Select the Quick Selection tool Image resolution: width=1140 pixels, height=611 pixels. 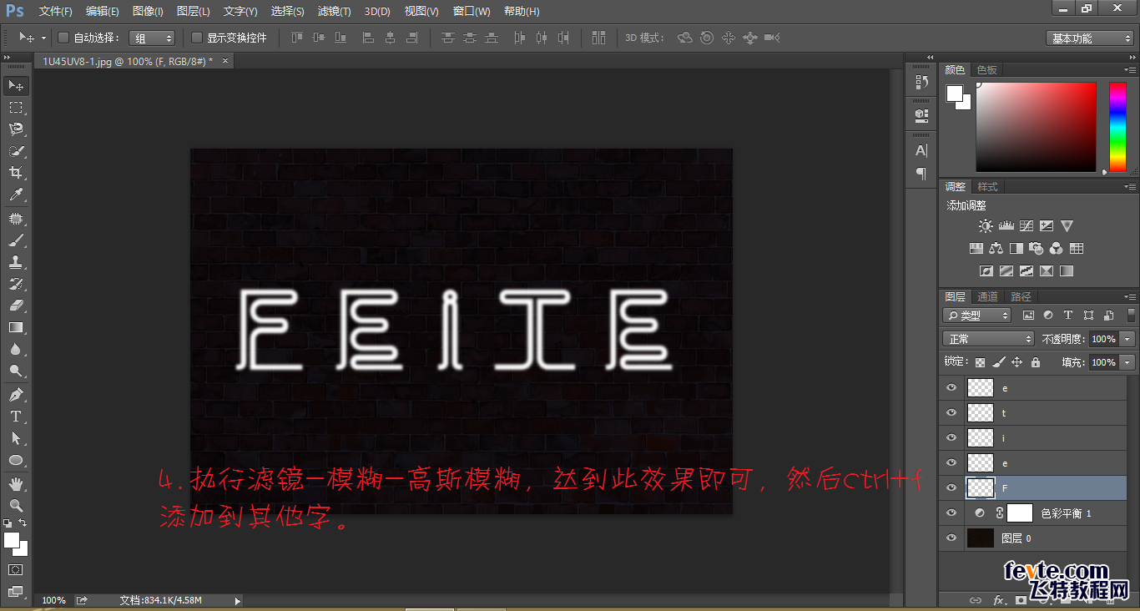coord(16,151)
